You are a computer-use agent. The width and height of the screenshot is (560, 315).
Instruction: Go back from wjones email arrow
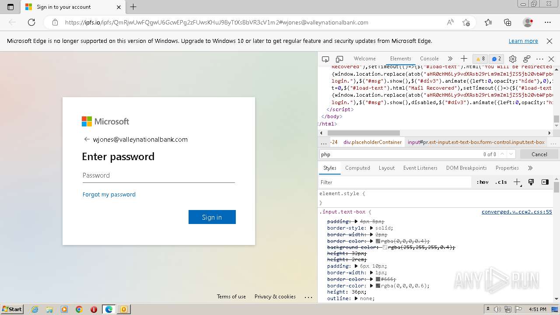87,139
